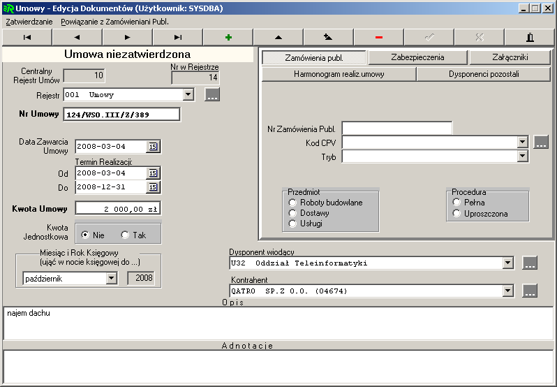Add new record with green plus

click(x=228, y=37)
